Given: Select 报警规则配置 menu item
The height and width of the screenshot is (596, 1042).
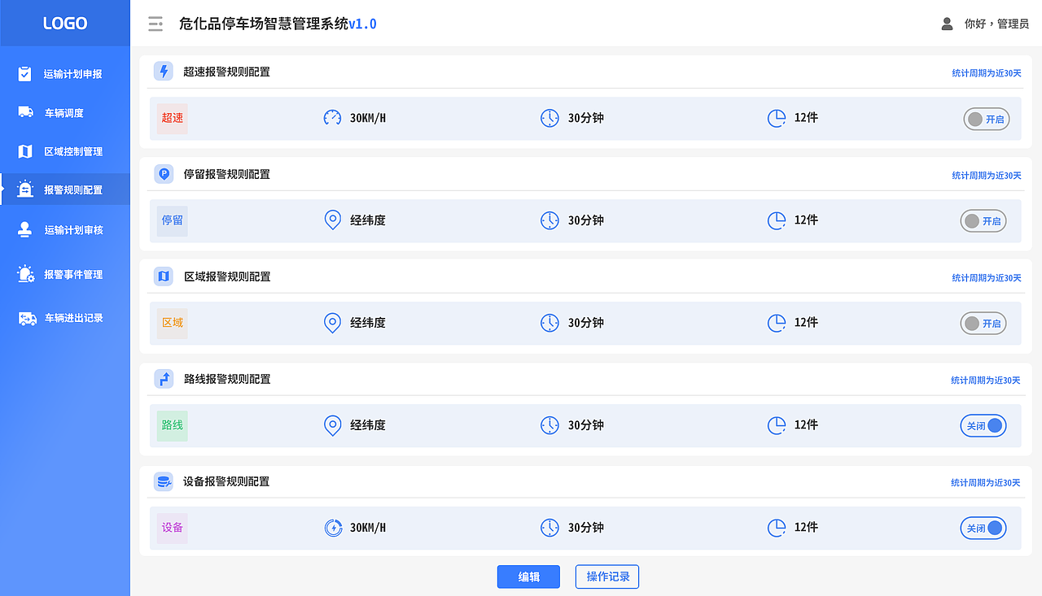Looking at the screenshot, I should coord(65,189).
